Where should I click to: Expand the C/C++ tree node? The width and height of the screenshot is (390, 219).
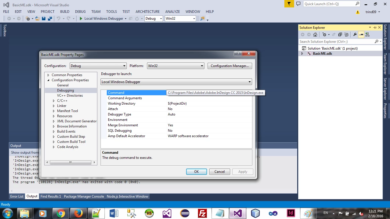point(54,101)
